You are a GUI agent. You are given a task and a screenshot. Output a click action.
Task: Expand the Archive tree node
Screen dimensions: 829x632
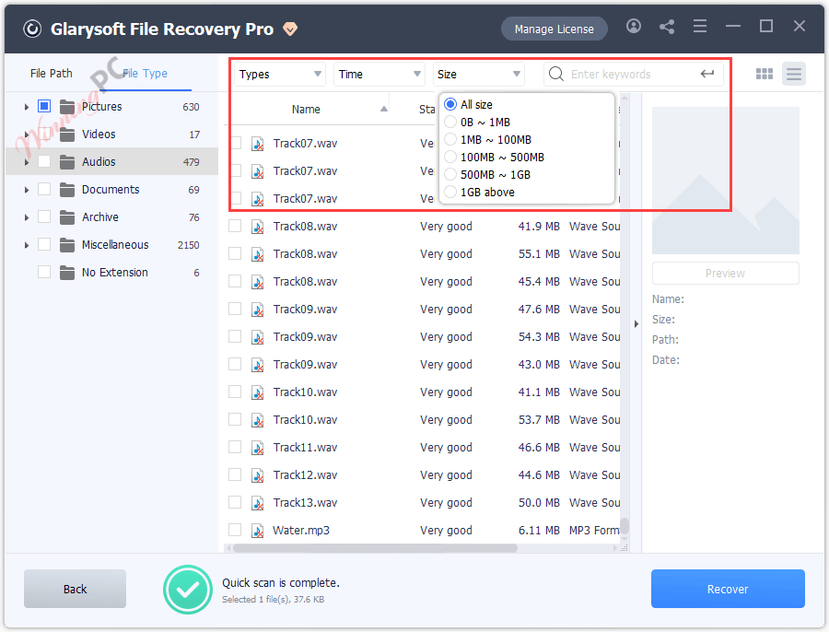tap(27, 217)
